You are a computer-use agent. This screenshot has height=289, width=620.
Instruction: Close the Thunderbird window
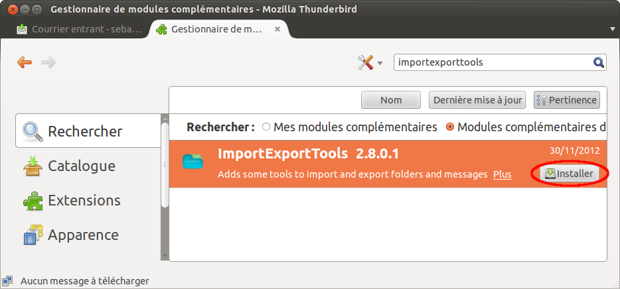tap(13, 9)
